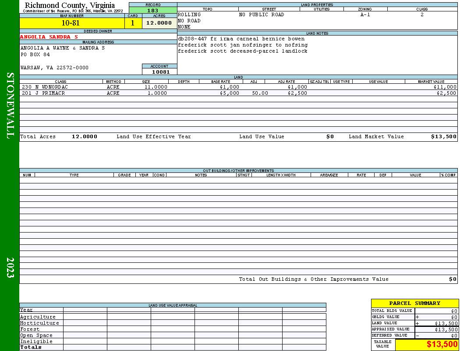Click the PARCEL SUMMARY header
460x351 pixels.
[414, 303]
